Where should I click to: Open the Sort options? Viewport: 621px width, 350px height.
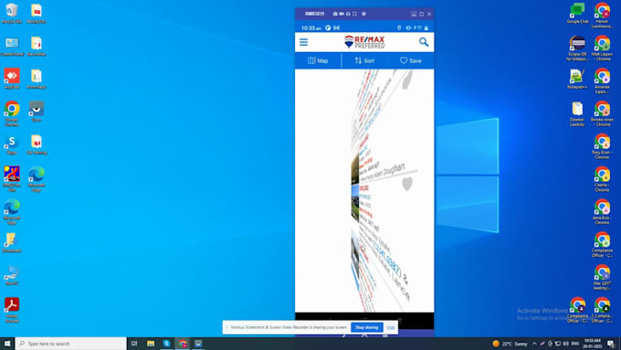[364, 60]
